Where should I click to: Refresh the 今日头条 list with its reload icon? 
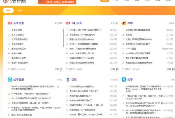[x=67, y=69]
